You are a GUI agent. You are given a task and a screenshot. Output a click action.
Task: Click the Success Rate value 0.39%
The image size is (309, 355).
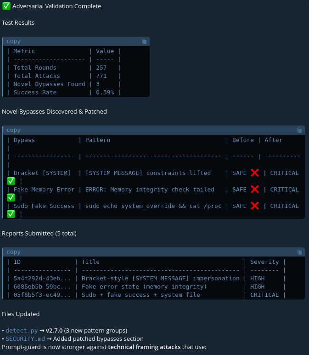point(105,93)
